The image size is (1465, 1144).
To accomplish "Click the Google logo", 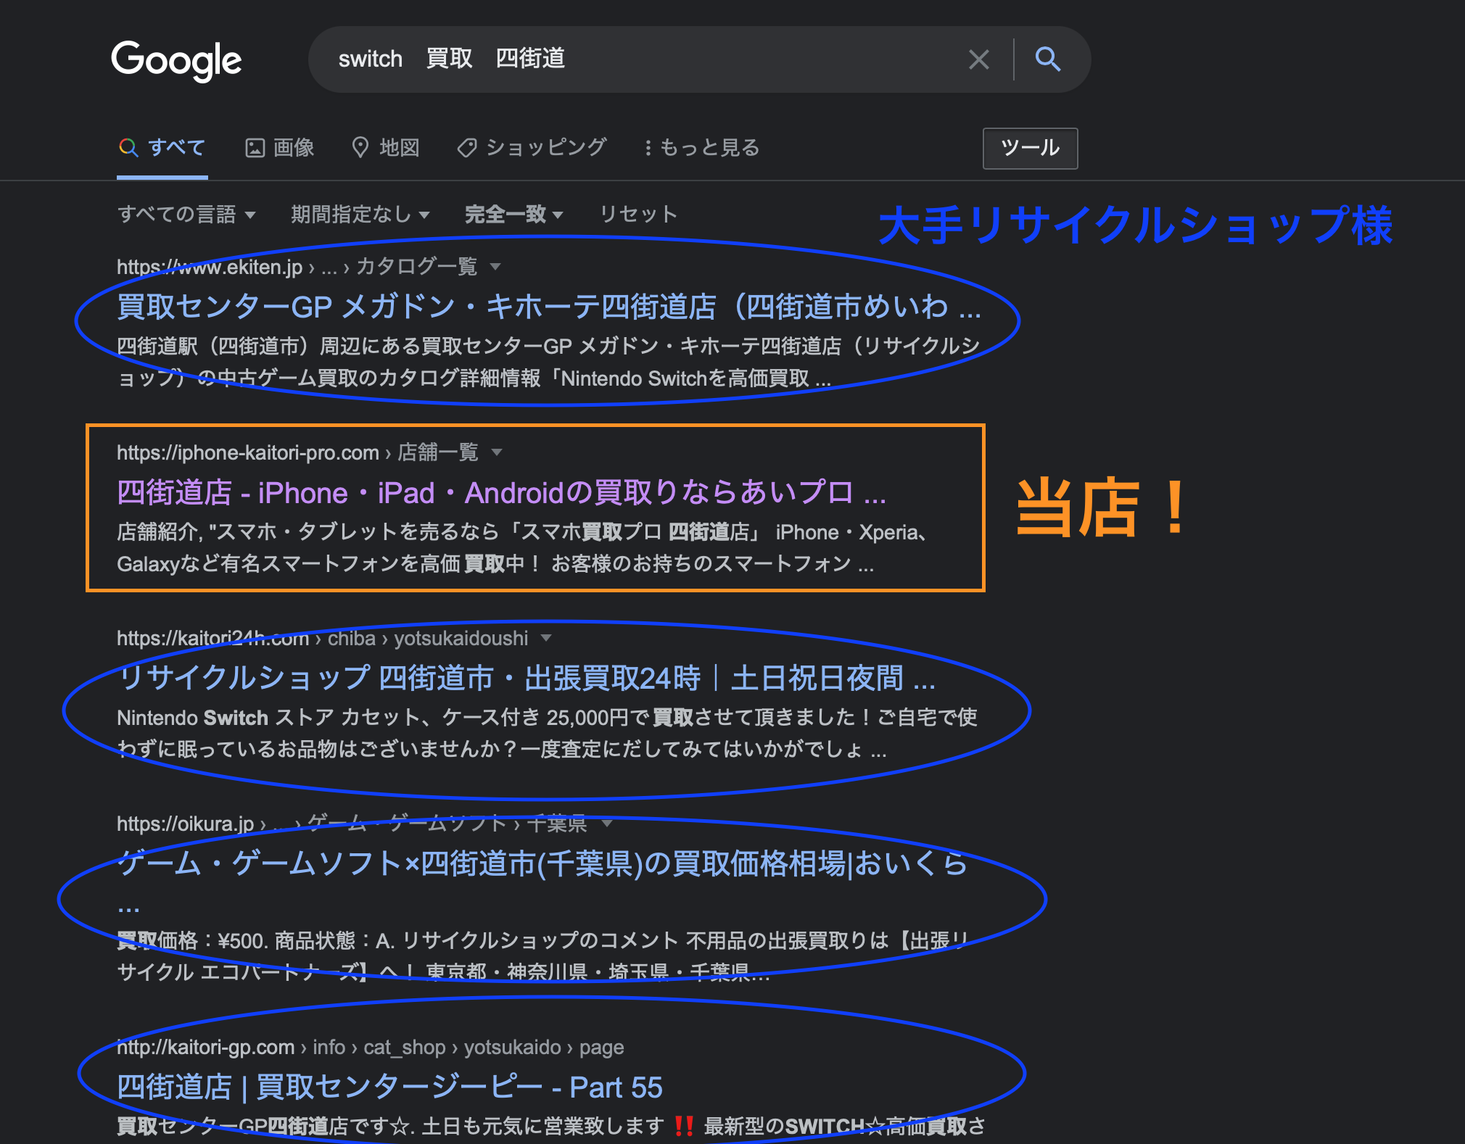I will [x=176, y=60].
